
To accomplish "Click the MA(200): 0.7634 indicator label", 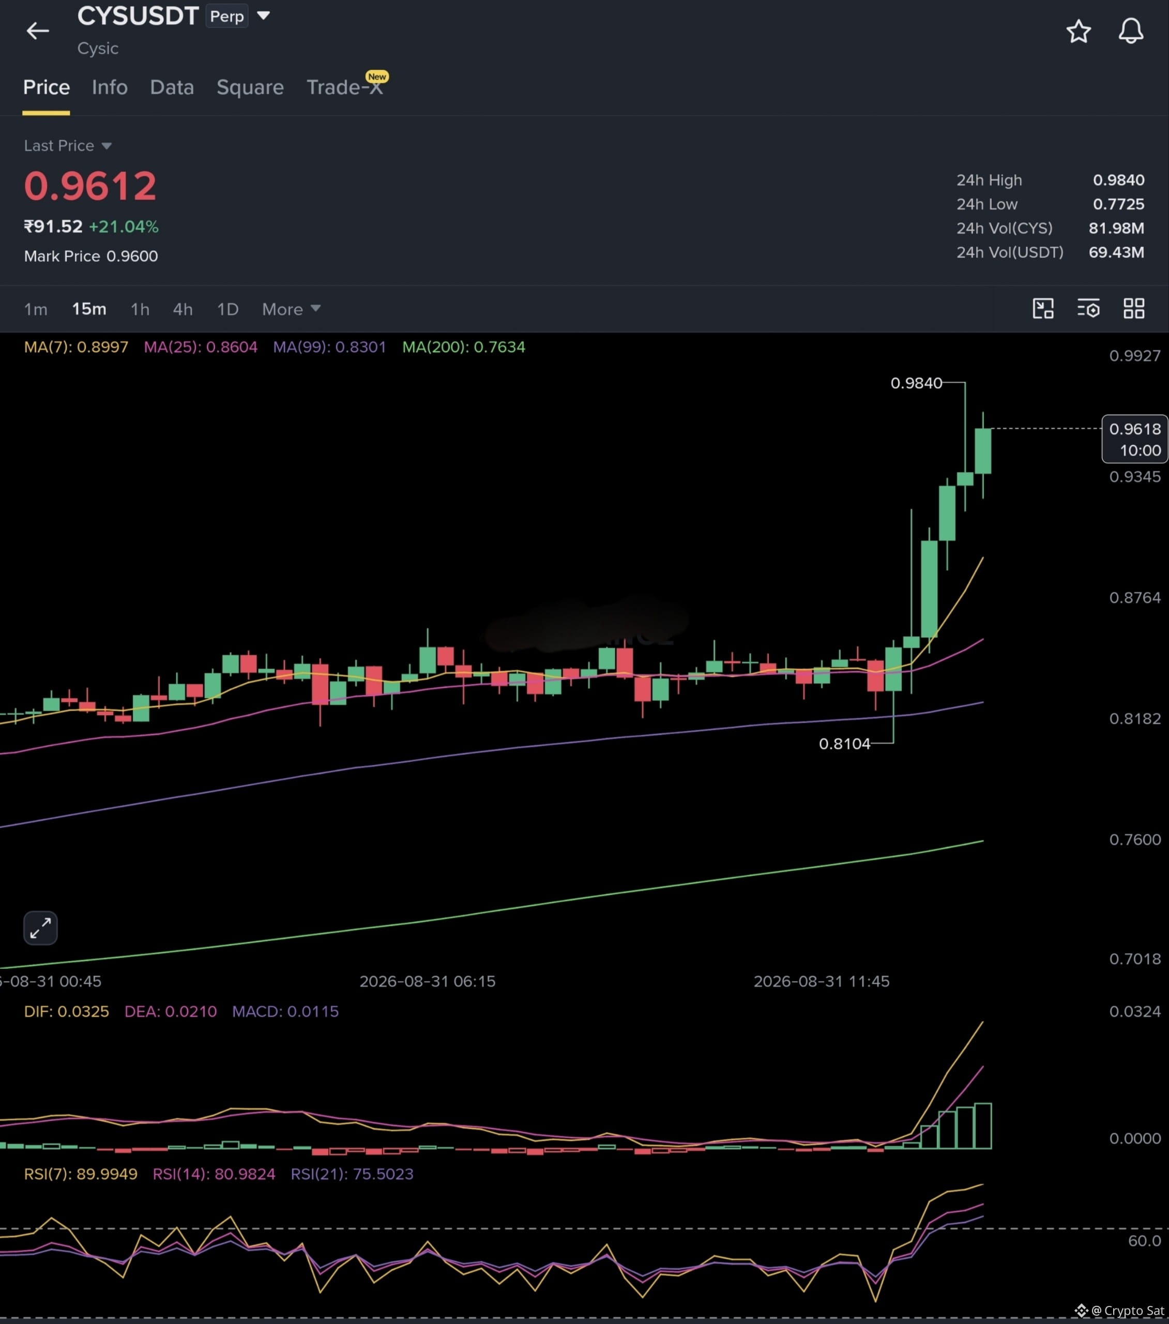I will (x=464, y=347).
